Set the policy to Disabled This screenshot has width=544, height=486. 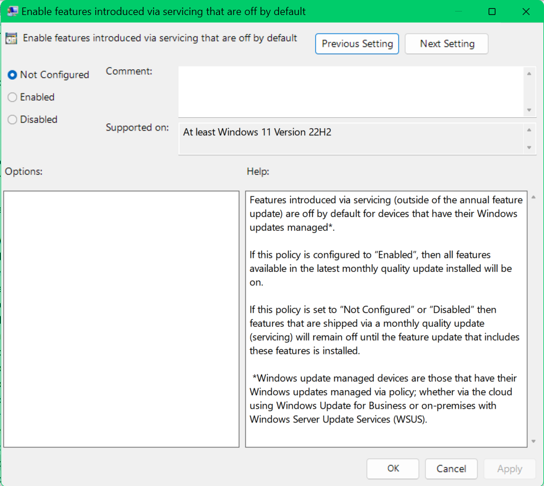(x=12, y=120)
